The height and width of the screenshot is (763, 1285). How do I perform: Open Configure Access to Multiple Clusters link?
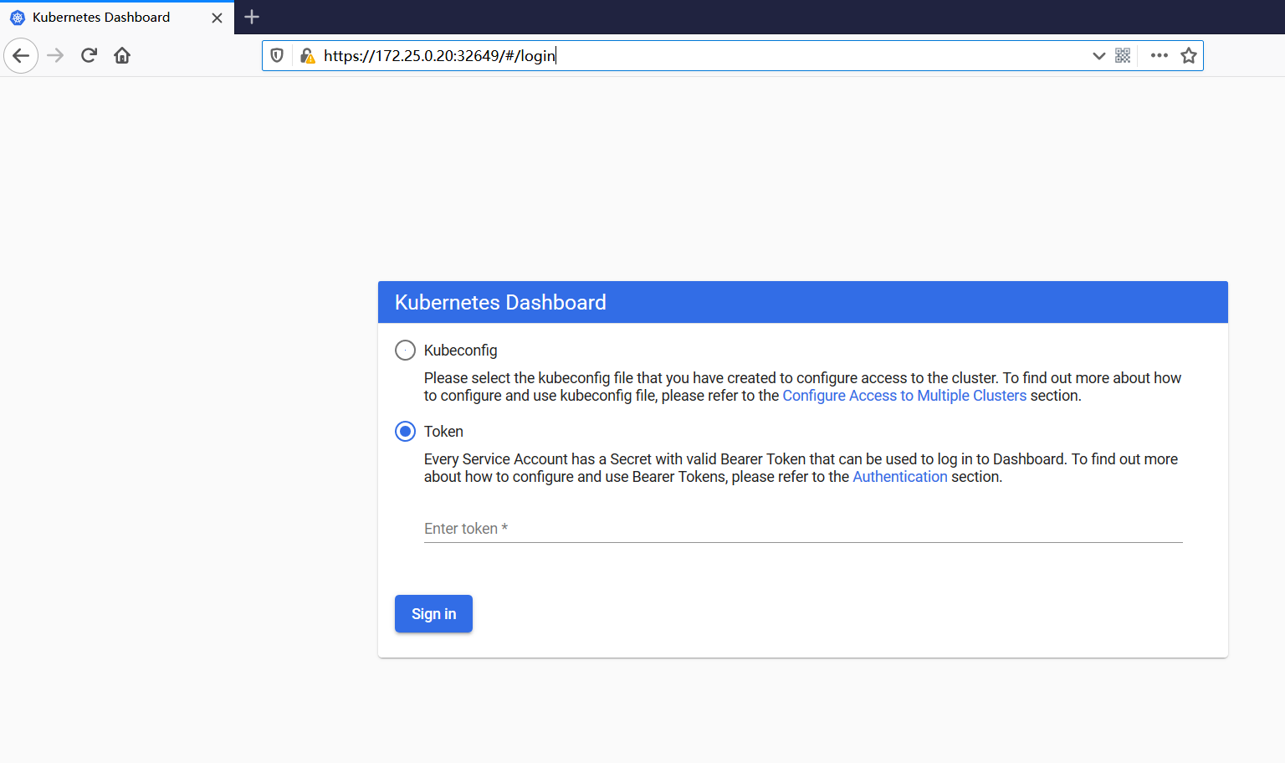click(x=904, y=396)
